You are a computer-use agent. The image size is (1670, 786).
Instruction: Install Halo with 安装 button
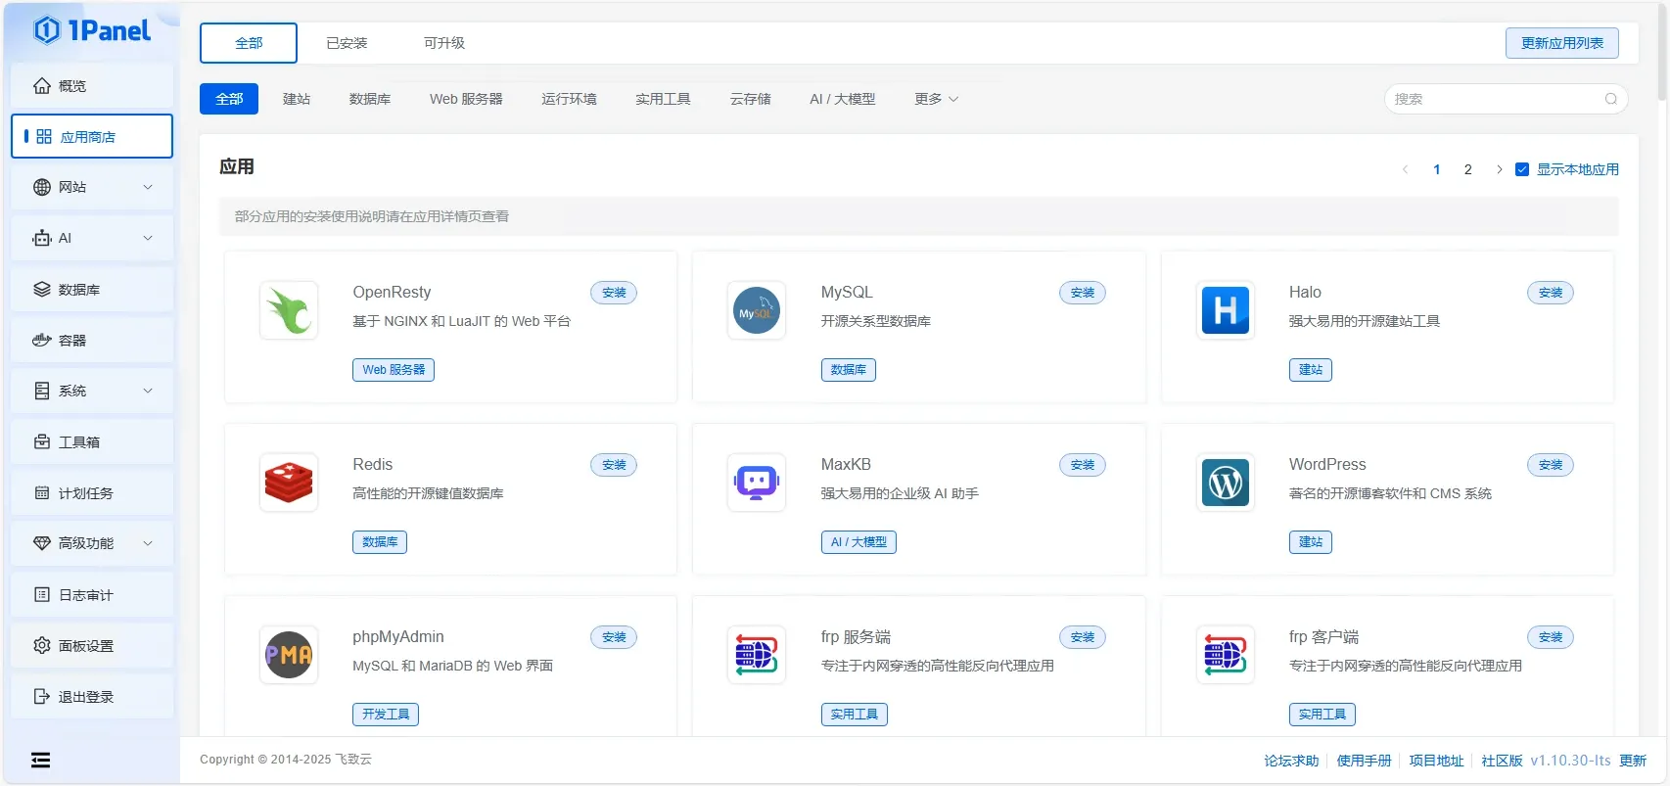[x=1551, y=293]
